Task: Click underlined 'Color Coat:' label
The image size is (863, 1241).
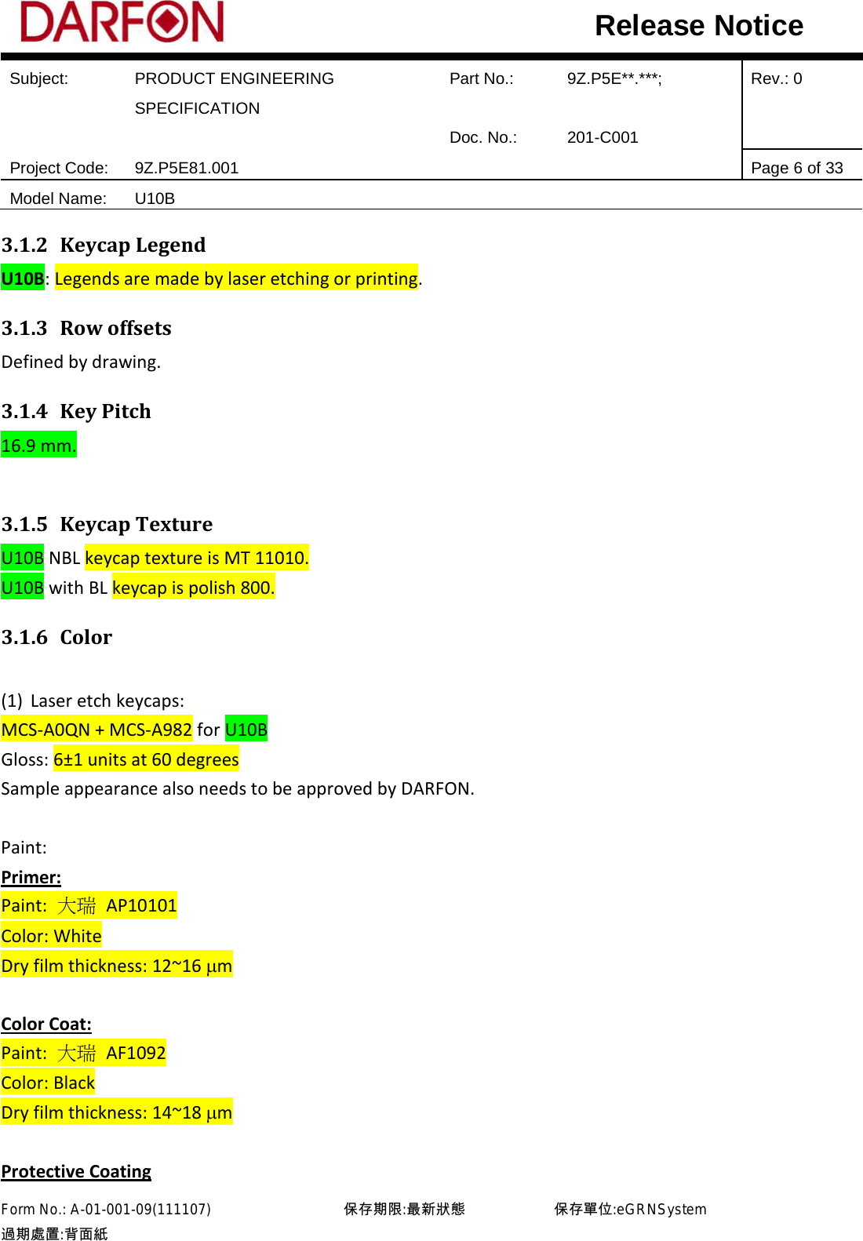Action: pyautogui.click(x=46, y=1024)
